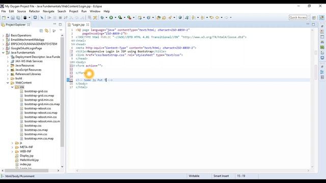Select index.jsp file
Viewport: 326px width, 183px height.
pyautogui.click(x=25, y=164)
